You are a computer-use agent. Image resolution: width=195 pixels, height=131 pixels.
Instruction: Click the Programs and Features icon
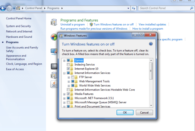(54, 22)
